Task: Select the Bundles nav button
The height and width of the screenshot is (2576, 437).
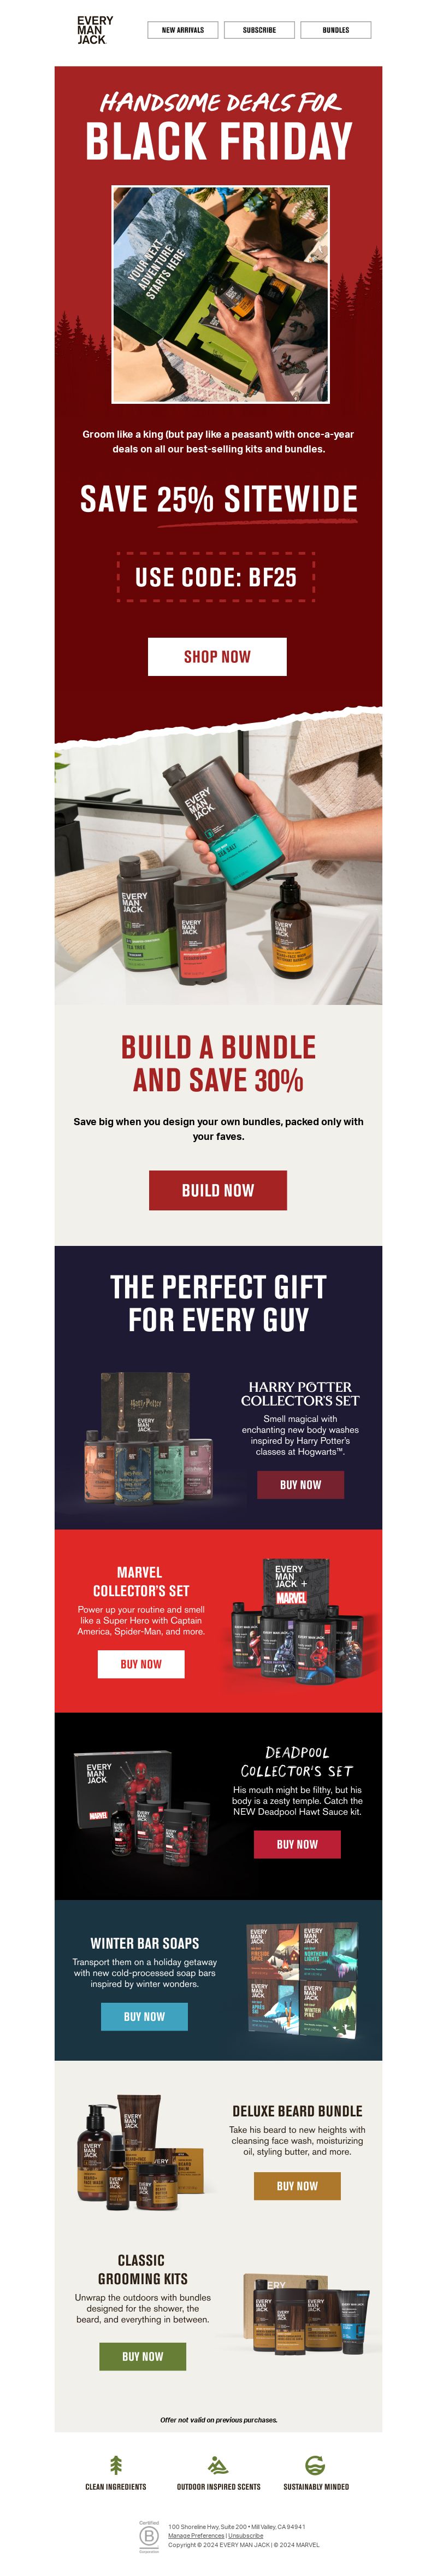Action: [x=336, y=30]
